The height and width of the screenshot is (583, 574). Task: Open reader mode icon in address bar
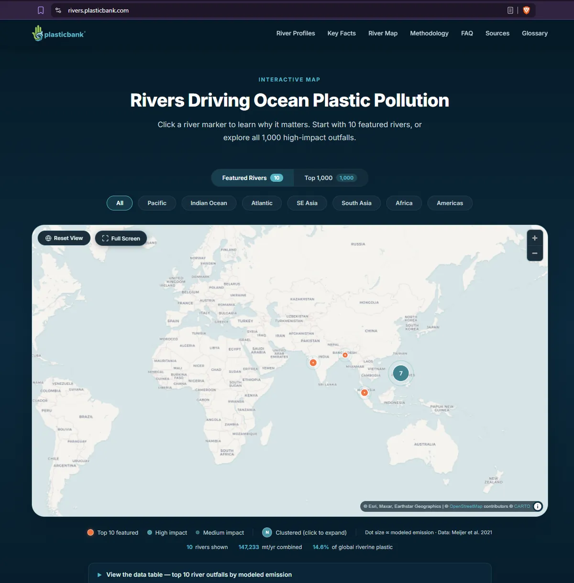point(510,11)
